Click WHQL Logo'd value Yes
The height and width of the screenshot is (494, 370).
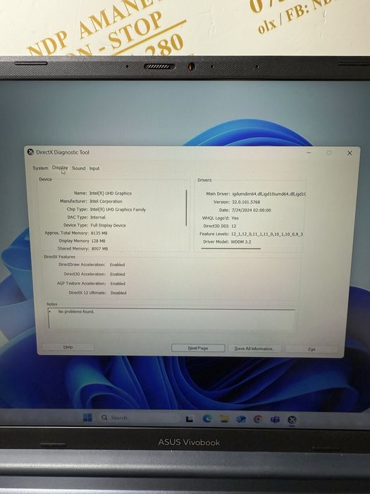[235, 218]
